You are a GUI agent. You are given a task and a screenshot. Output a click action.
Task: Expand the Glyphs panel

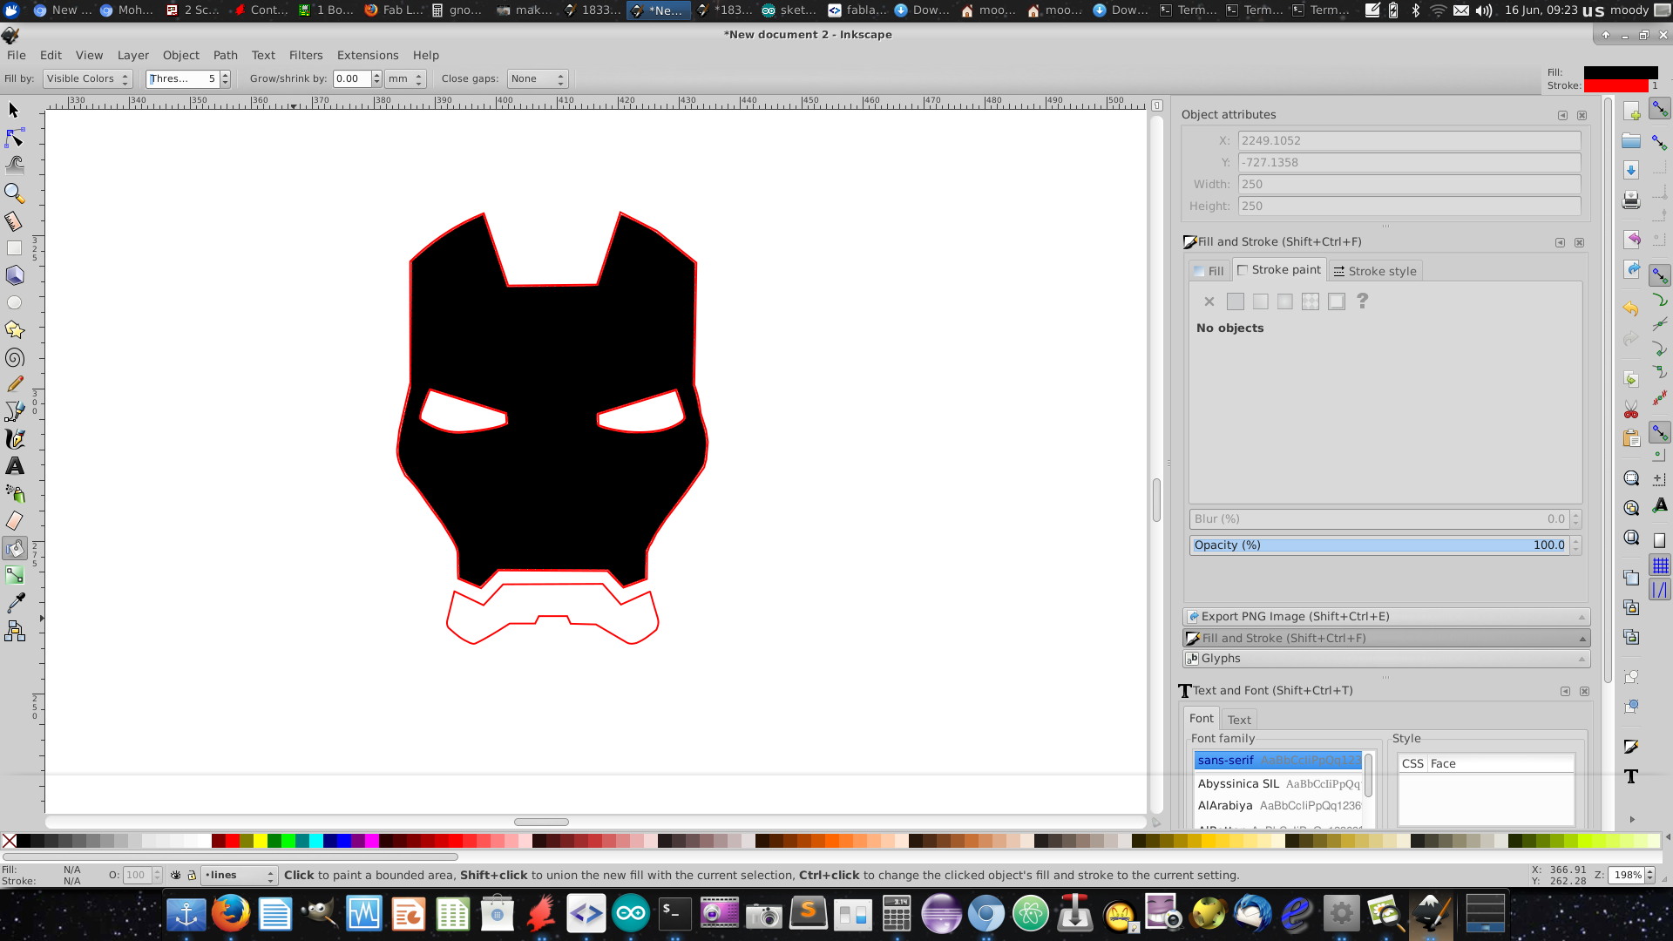(1385, 659)
